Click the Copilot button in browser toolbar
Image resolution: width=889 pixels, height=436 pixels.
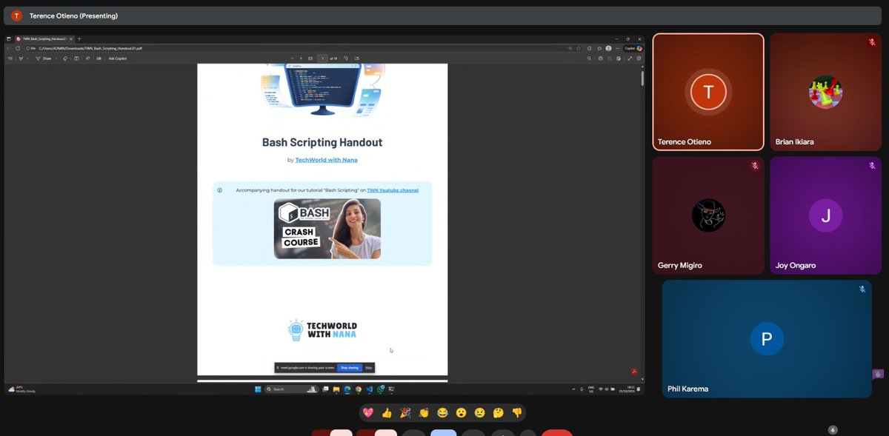(633, 48)
